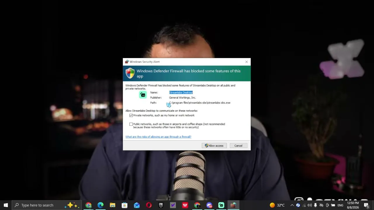Viewport: 374px width, 210px height.
Task: Click the streamlabs obs.exe path text
Action: pyautogui.click(x=200, y=103)
